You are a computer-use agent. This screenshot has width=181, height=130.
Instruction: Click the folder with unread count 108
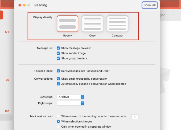(7, 111)
